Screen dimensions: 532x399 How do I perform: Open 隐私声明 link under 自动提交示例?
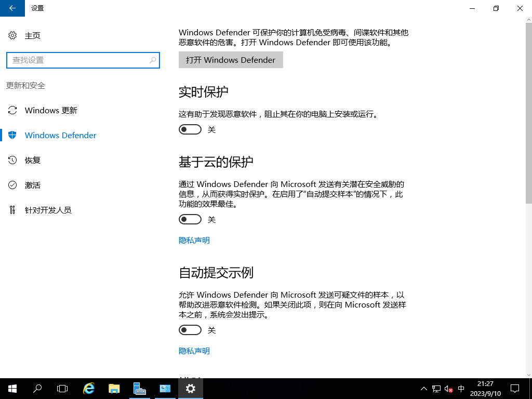194,351
